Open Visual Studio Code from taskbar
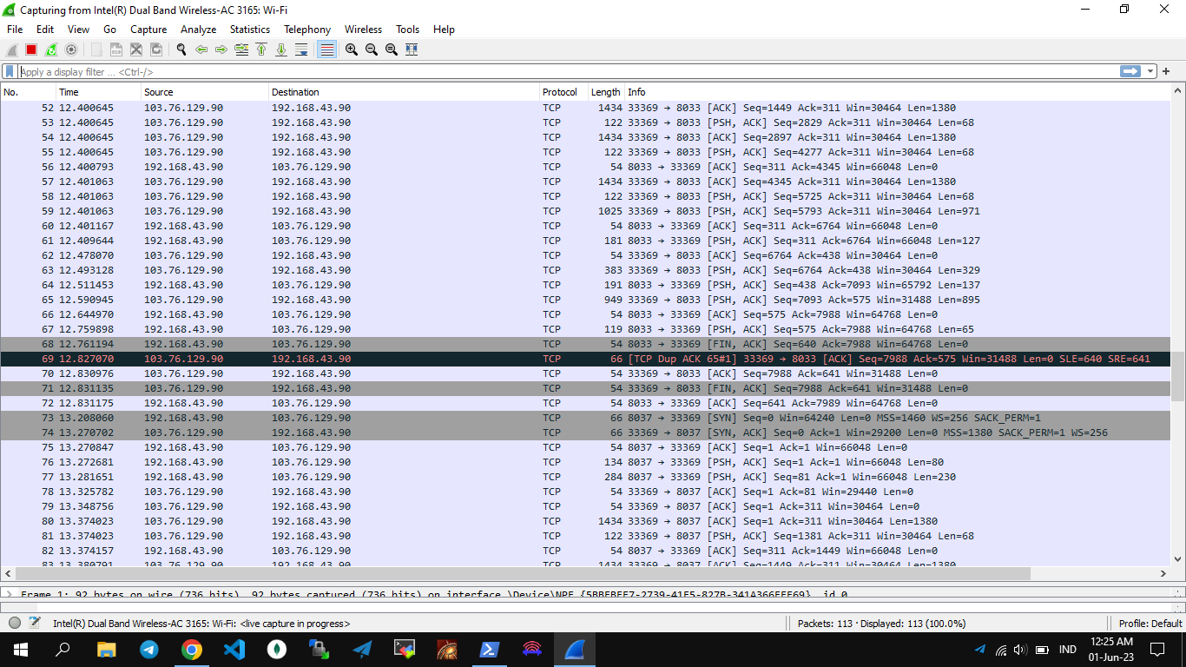The image size is (1186, 667). [x=234, y=650]
